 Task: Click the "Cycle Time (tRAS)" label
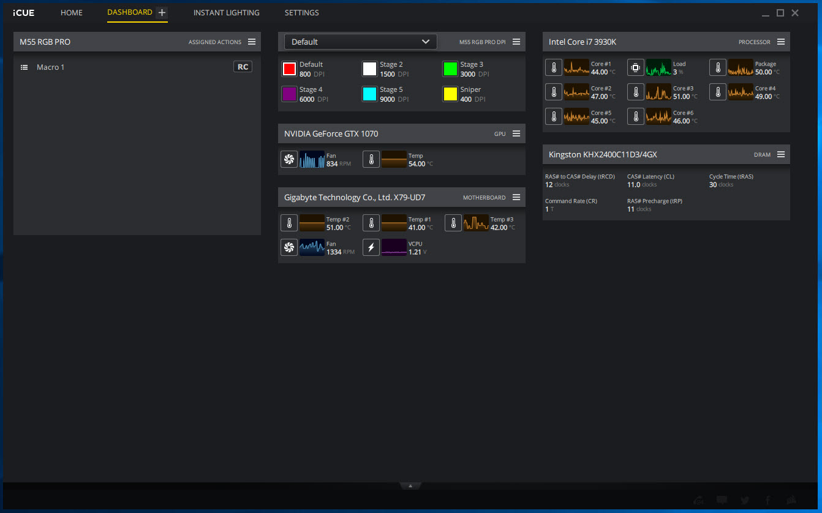click(731, 176)
